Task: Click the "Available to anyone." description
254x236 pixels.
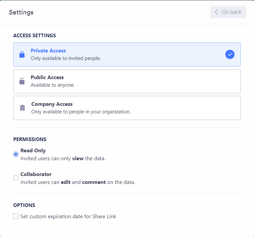Action: 53,85
